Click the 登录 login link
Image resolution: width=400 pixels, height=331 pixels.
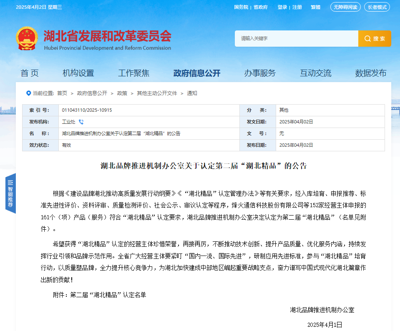pos(282,7)
